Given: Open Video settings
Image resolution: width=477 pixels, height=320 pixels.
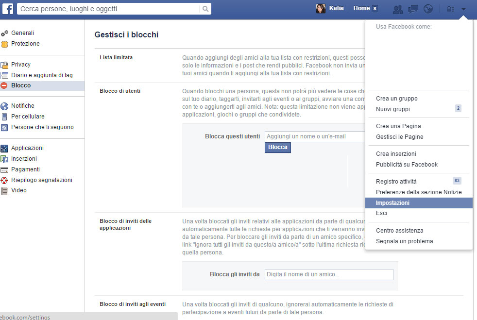Looking at the screenshot, I should (x=19, y=190).
